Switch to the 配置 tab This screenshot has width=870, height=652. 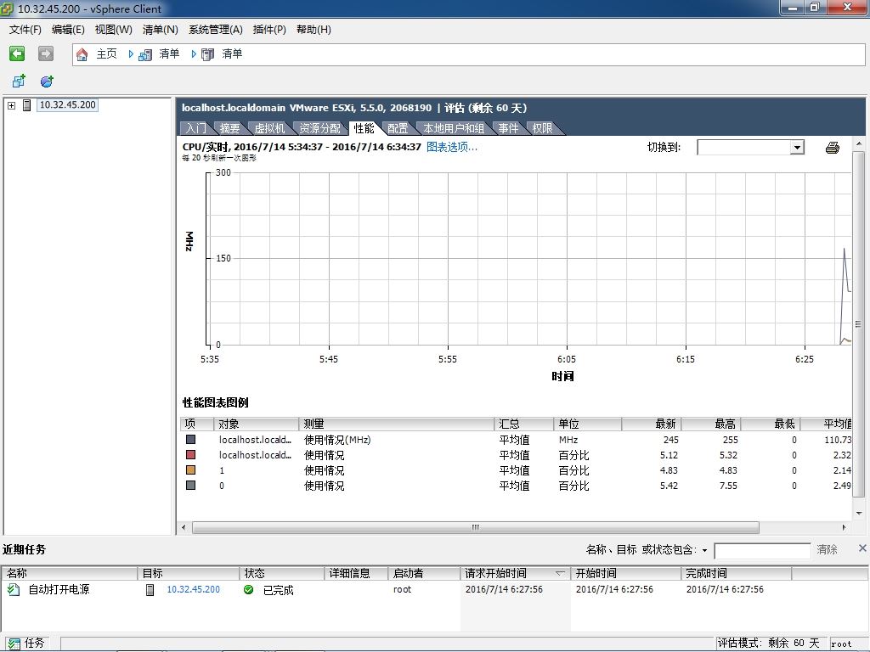coord(398,129)
